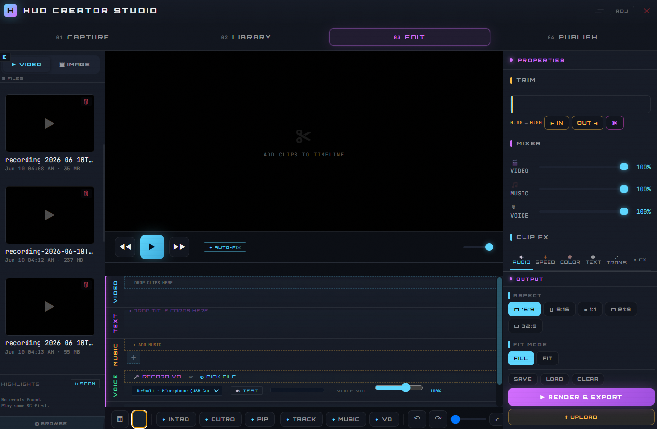
Task: Save the output preset
Action: (x=523, y=379)
